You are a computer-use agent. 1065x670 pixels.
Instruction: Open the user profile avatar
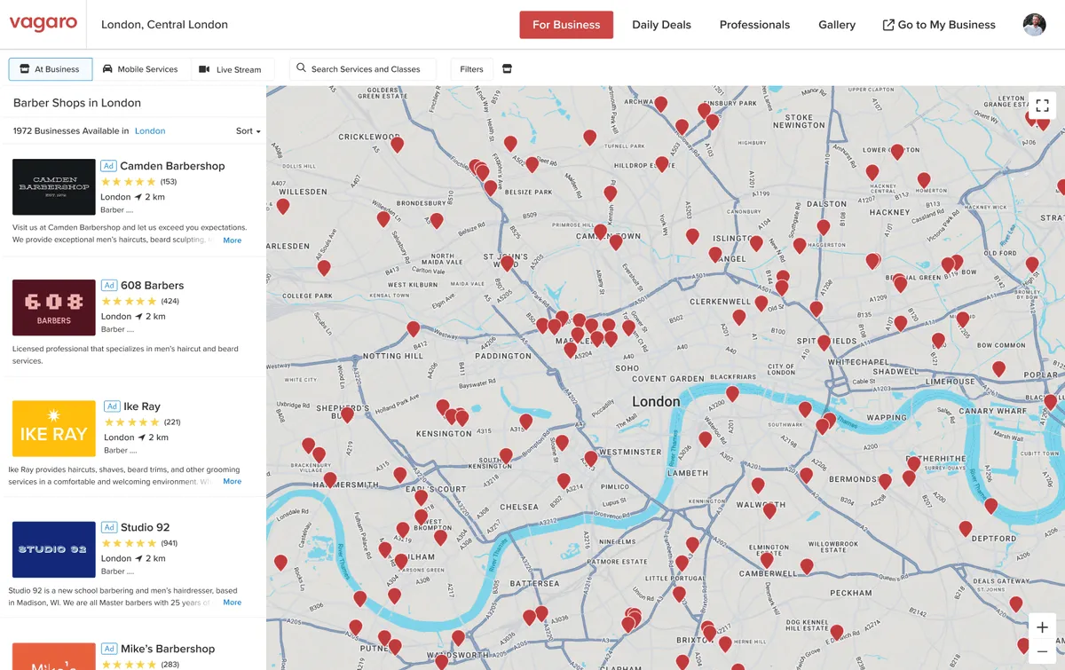tap(1035, 25)
